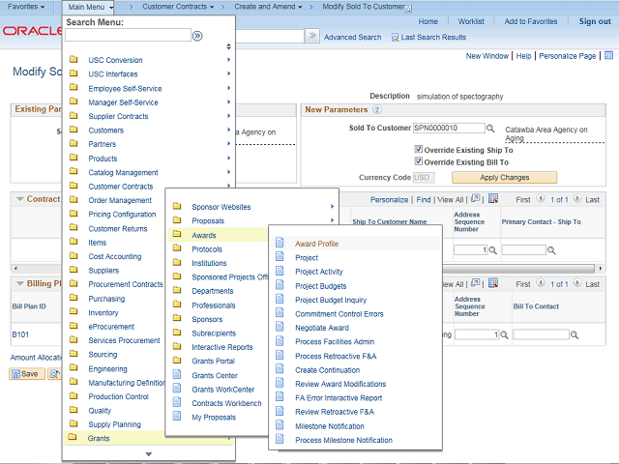Image resolution: width=619 pixels, height=464 pixels.
Task: Collapse the Contract section triangle
Action: (20, 199)
